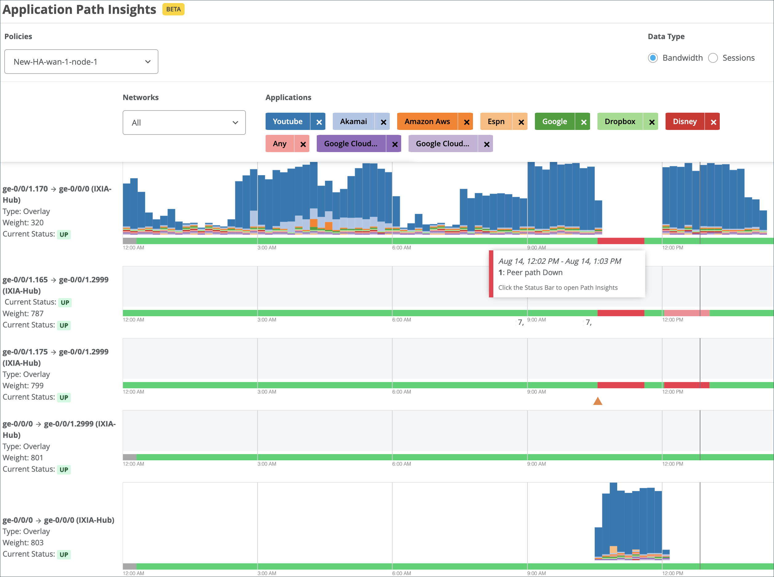
Task: Remove the Amazon Aws filter tag
Action: [466, 122]
